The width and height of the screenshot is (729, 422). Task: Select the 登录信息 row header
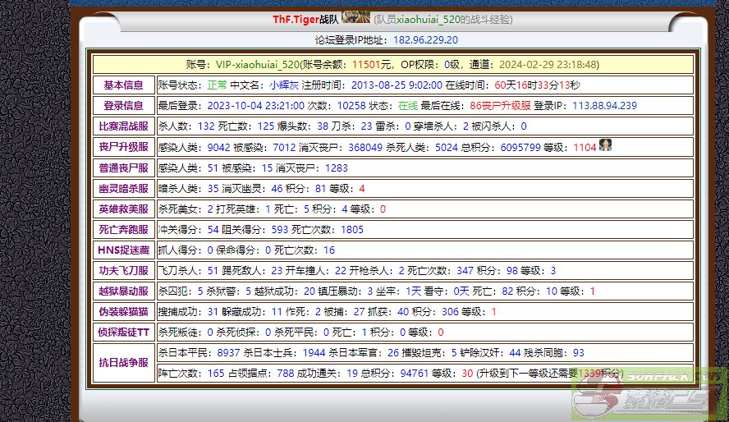pos(123,106)
